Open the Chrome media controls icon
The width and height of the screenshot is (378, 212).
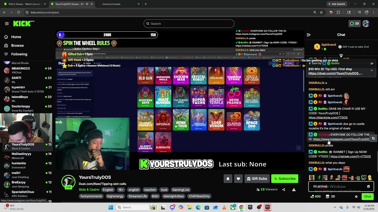[x=359, y=12]
